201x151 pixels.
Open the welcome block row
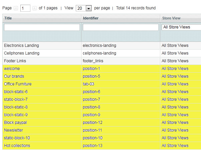(102, 69)
